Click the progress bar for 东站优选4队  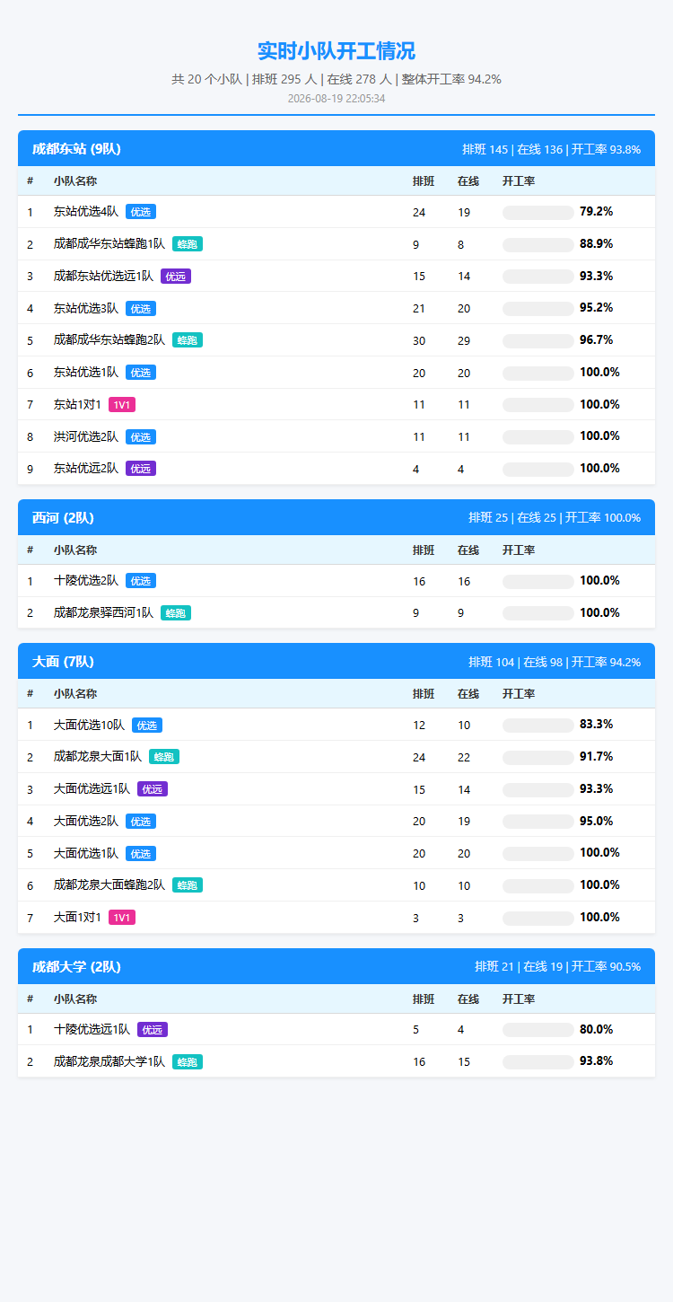point(538,213)
